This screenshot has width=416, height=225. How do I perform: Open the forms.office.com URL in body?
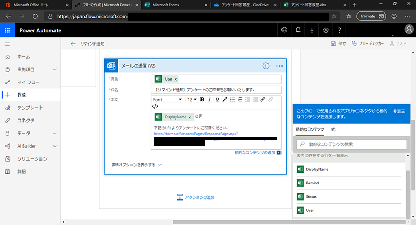click(x=196, y=134)
